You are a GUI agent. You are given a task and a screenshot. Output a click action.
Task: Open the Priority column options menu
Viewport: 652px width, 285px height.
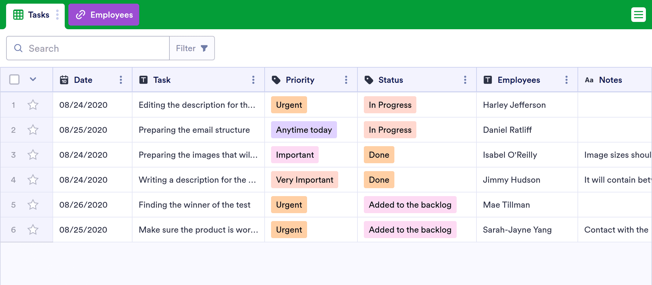346,80
